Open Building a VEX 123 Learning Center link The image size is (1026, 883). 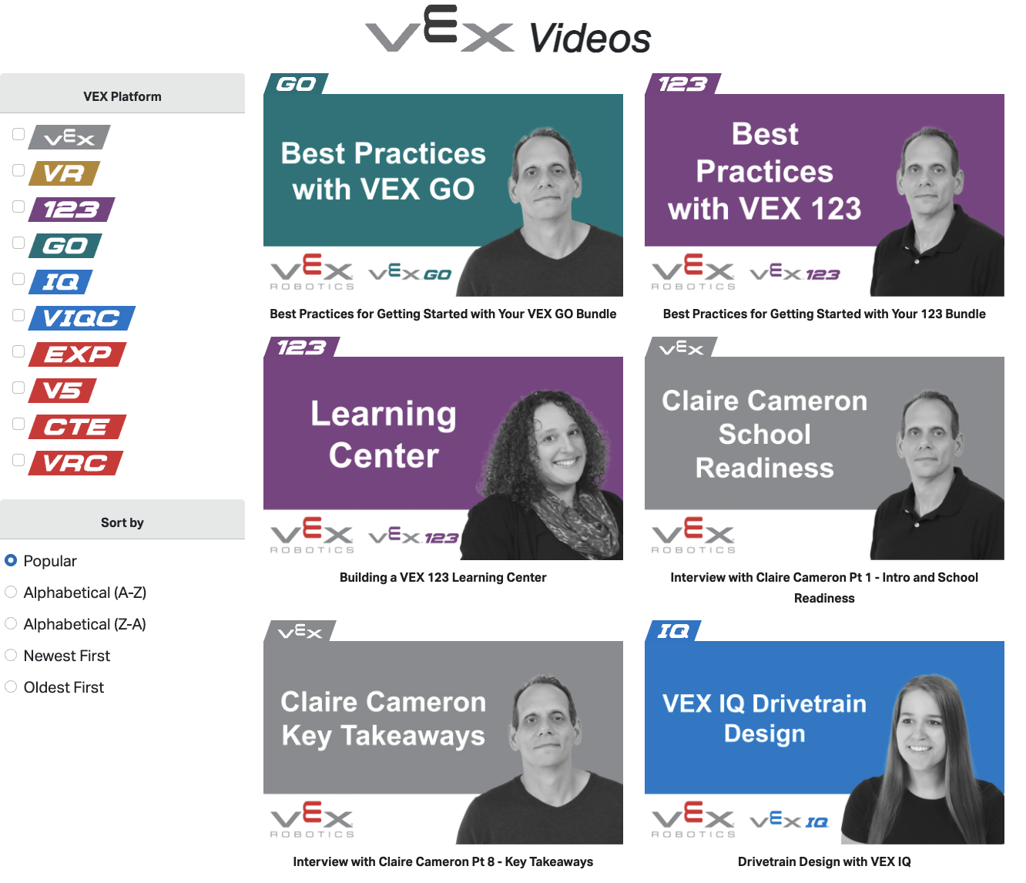443,577
